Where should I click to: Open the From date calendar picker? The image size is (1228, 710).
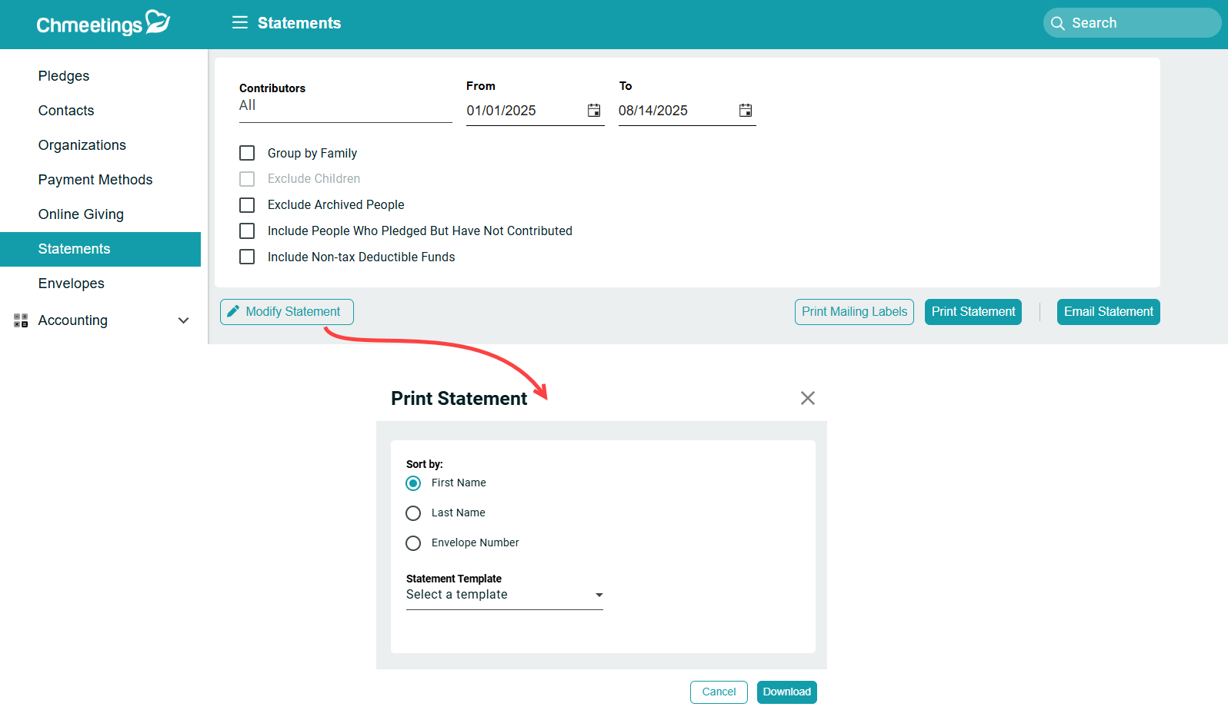click(594, 111)
